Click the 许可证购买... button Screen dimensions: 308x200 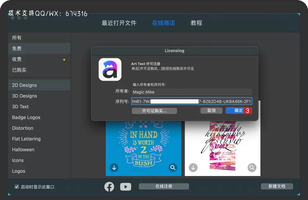pos(154,111)
